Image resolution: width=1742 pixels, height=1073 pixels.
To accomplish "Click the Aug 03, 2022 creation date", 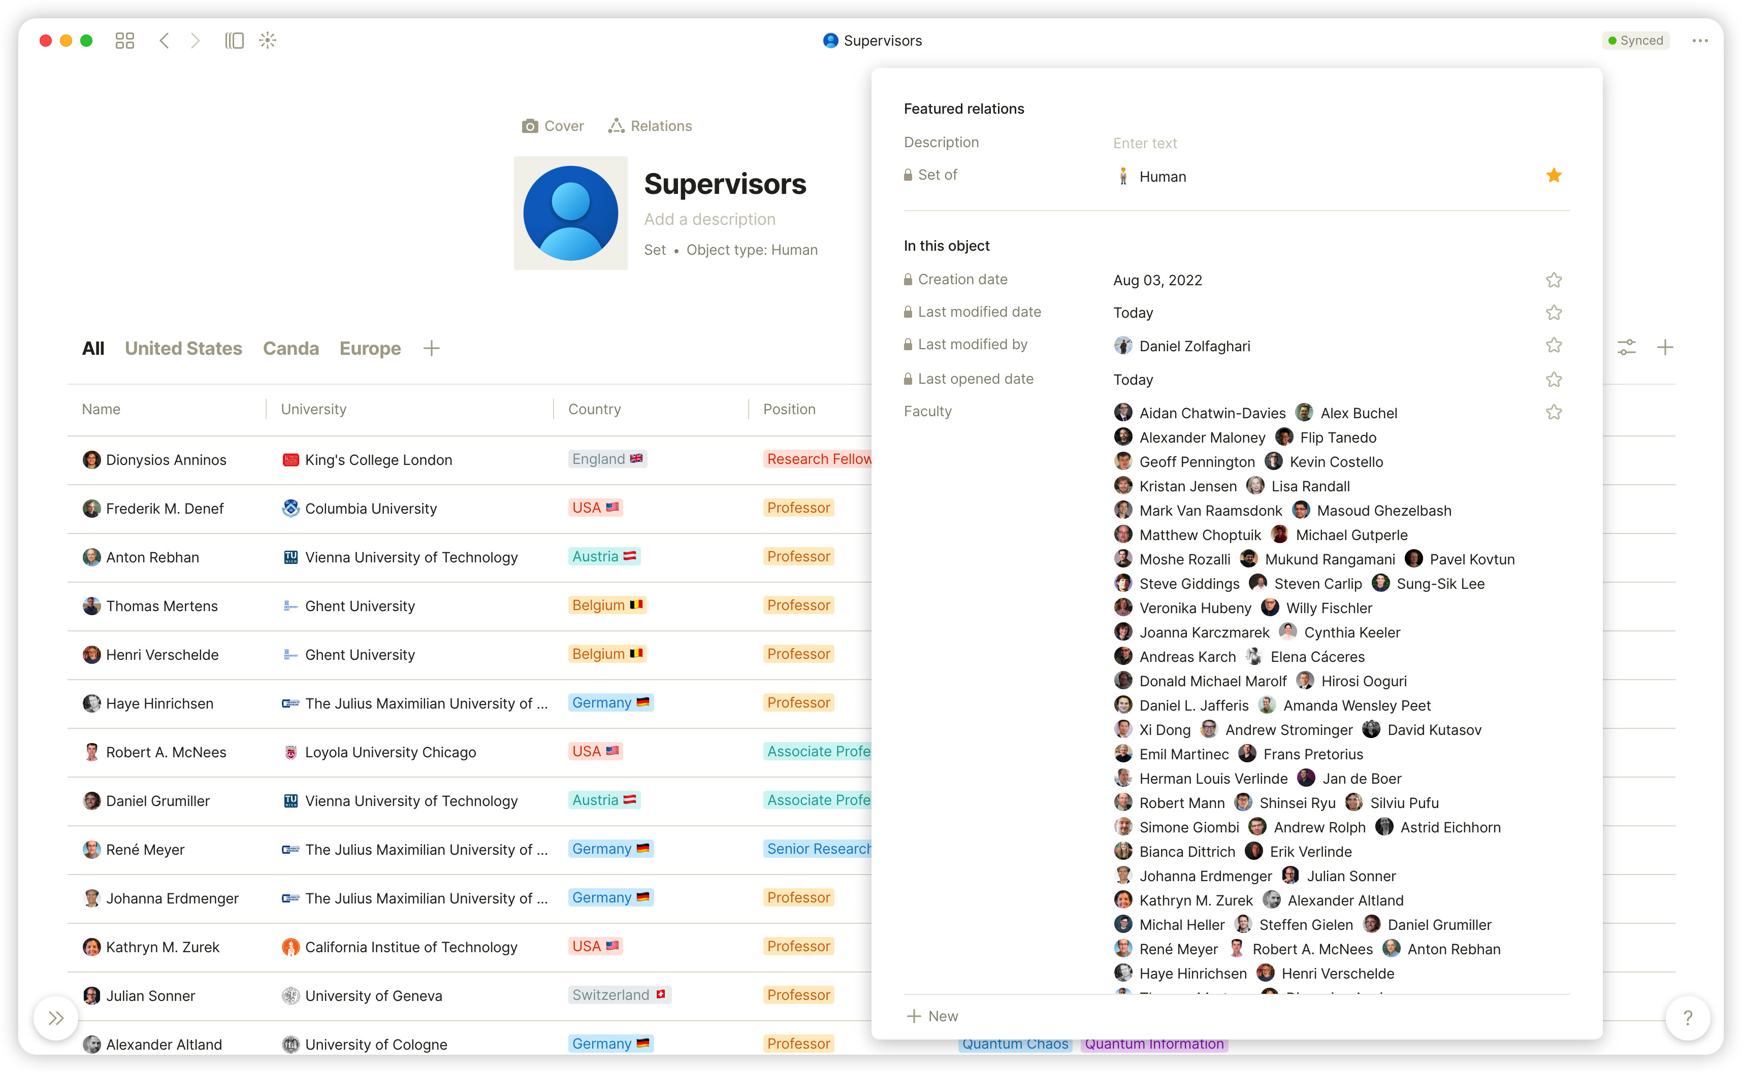I will tap(1158, 280).
